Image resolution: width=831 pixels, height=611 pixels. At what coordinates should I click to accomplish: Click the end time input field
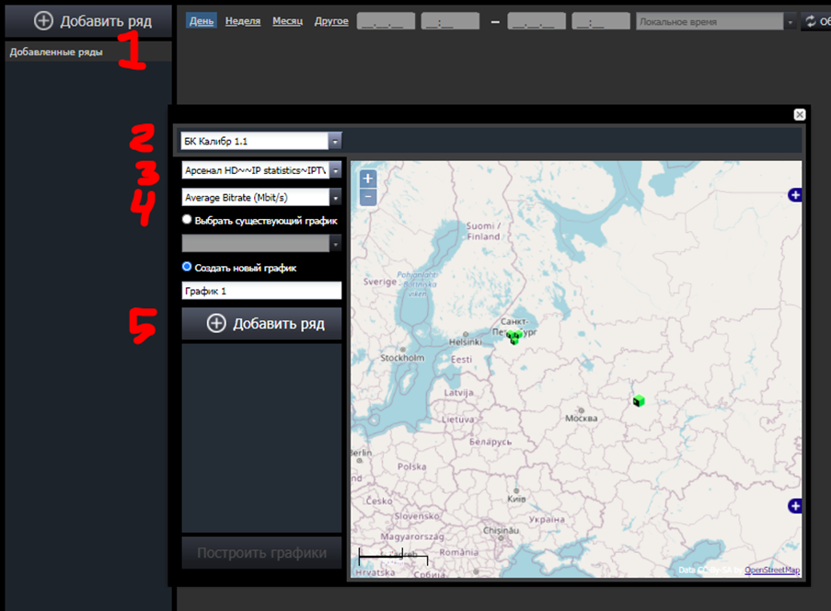(600, 21)
